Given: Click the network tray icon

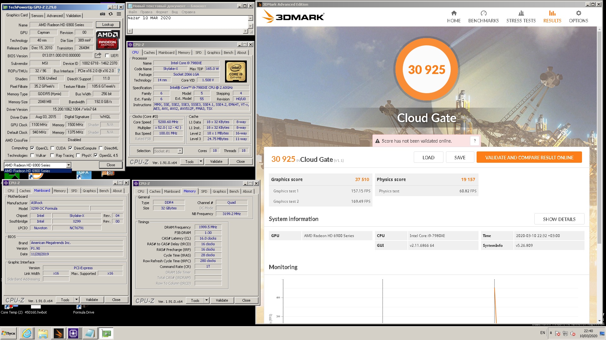Looking at the screenshot, I should [565, 333].
